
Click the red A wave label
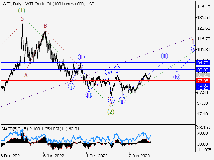(x=26, y=75)
